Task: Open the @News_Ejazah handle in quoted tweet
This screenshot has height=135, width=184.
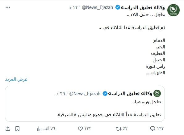Action: [x=85, y=94]
